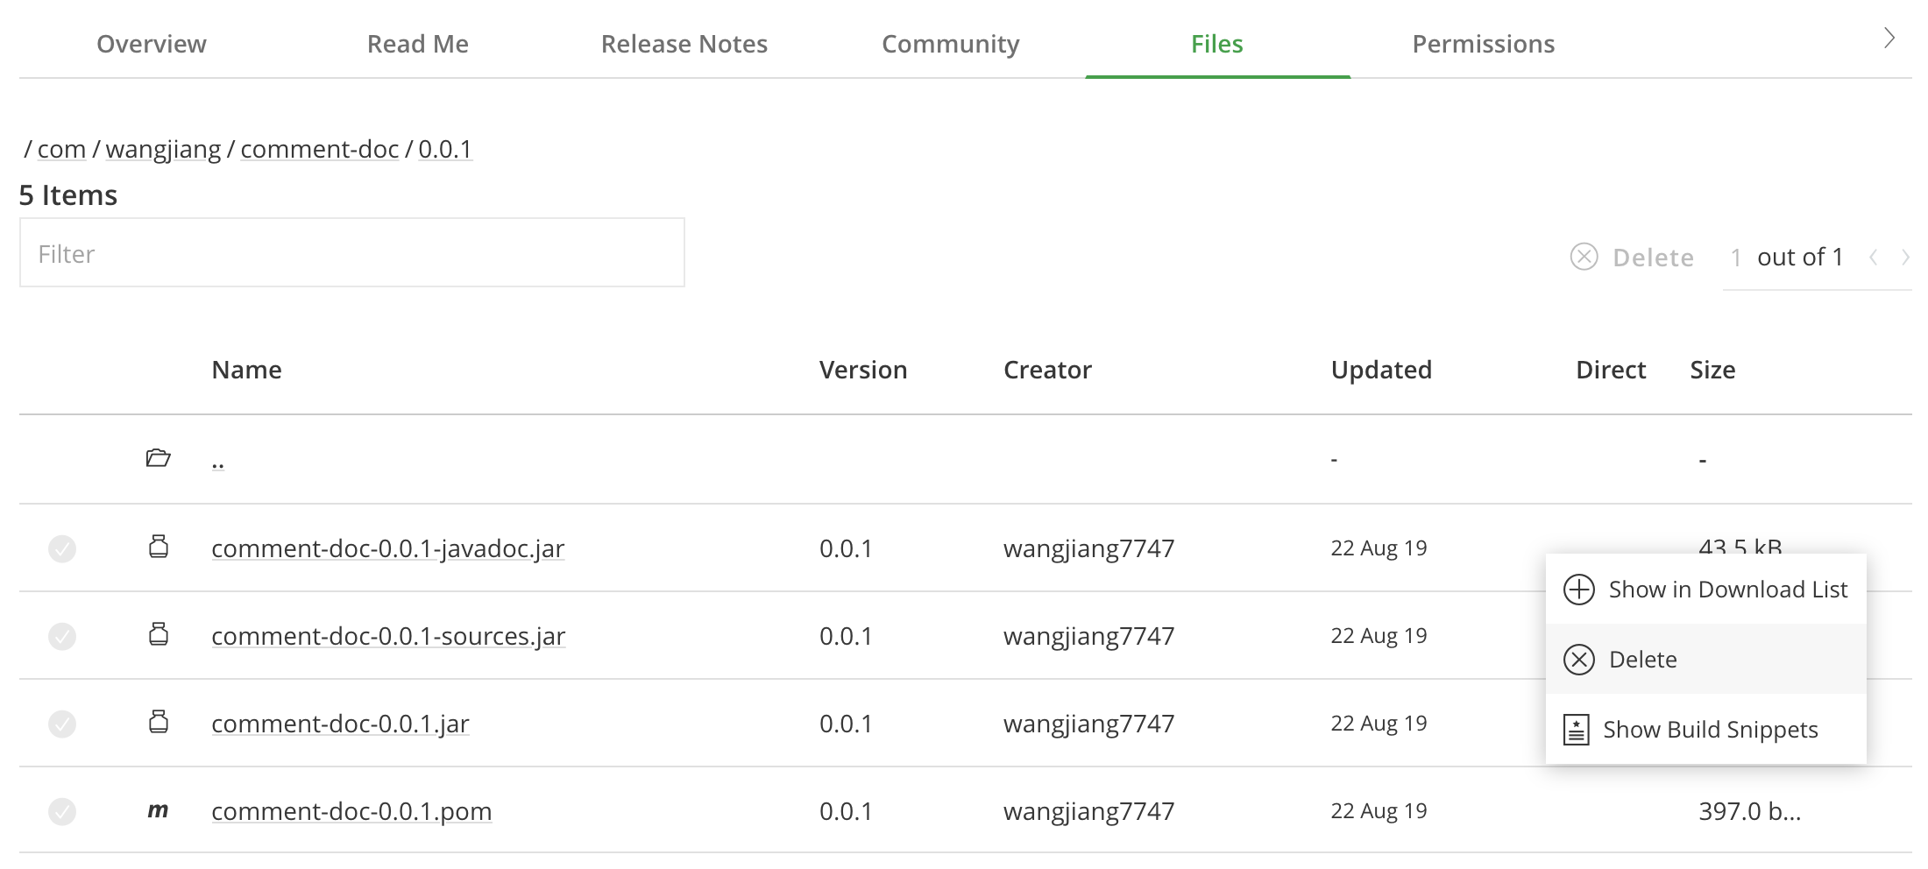This screenshot has width=1928, height=869.
Task: Choose Show in Download List menu entry
Action: click(x=1706, y=589)
